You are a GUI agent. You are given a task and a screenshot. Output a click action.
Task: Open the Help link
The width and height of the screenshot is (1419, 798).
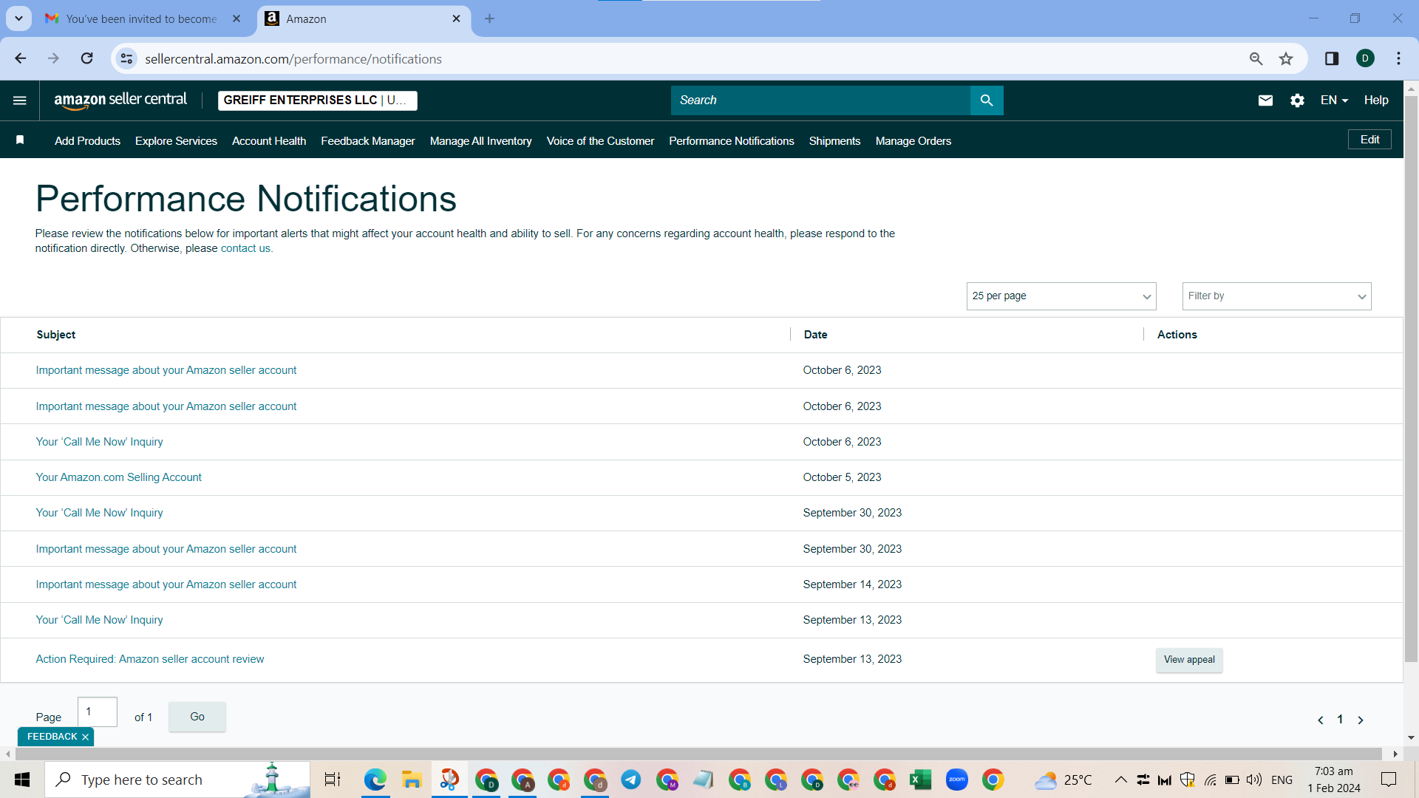pyautogui.click(x=1376, y=100)
